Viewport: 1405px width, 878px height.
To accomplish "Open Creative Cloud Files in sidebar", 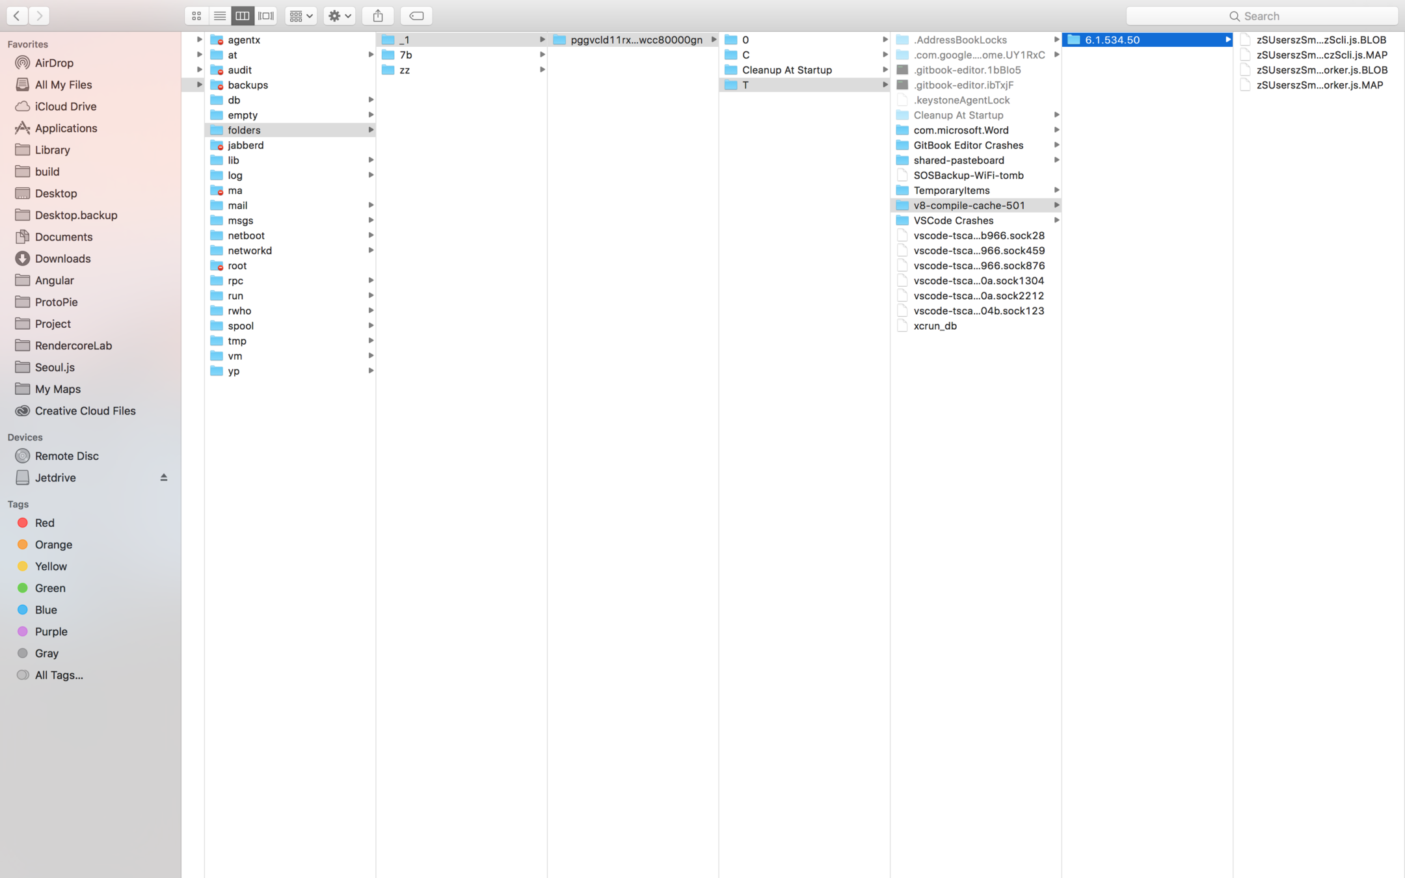I will coord(85,410).
